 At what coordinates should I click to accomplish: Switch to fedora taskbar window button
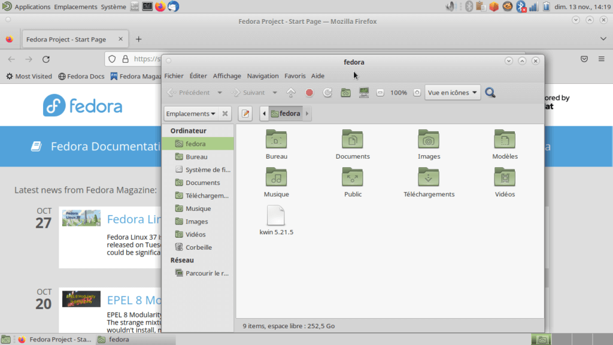(136, 340)
